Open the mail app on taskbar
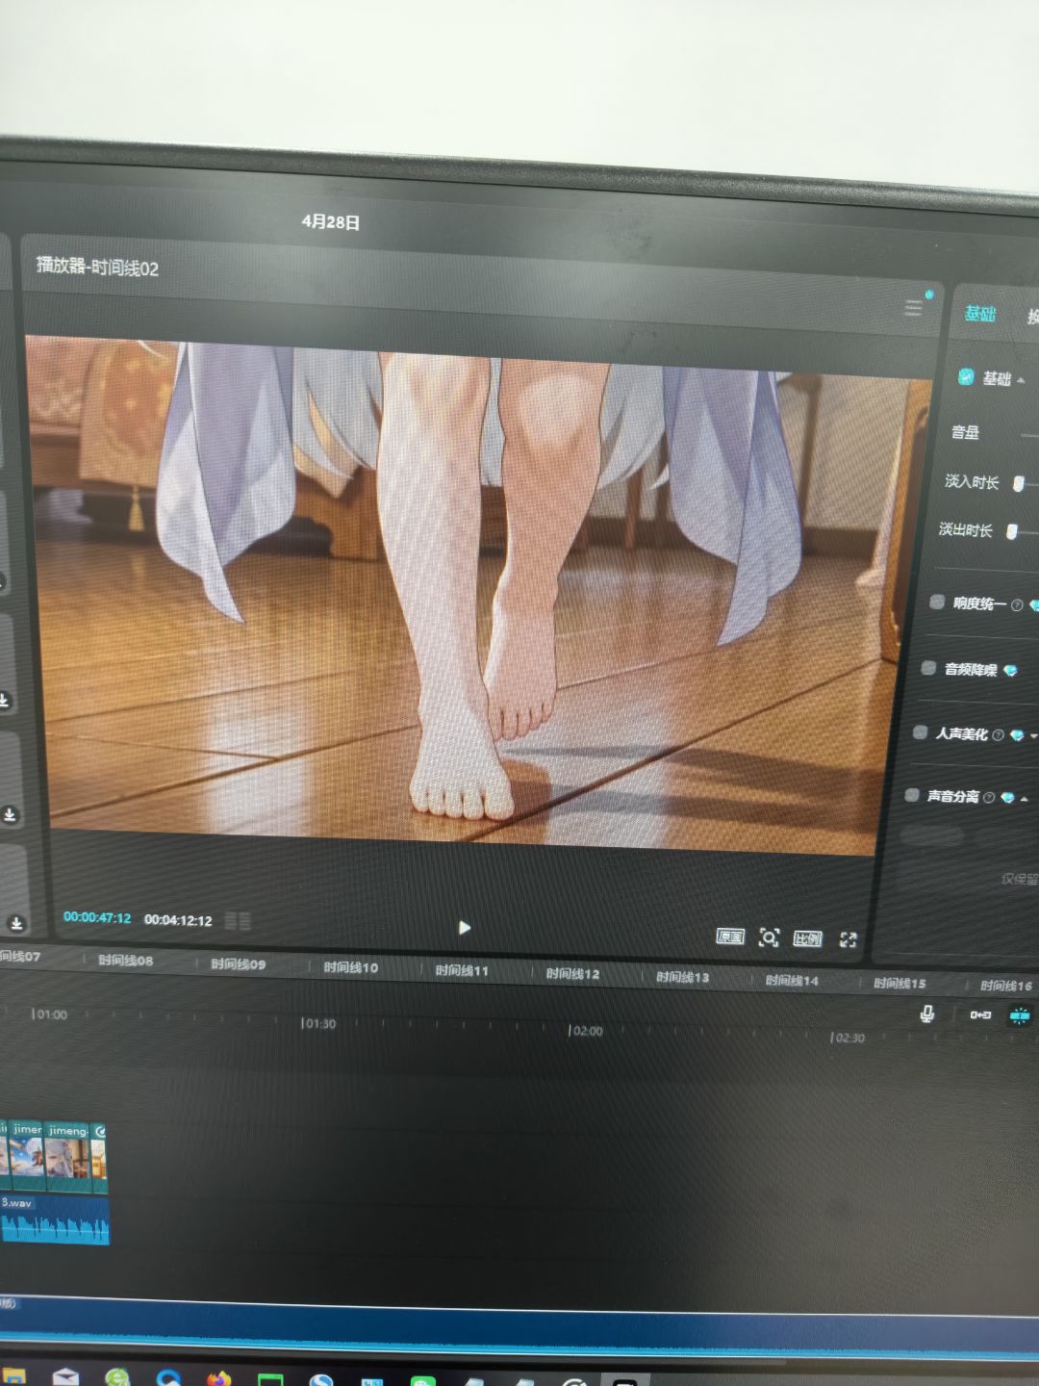This screenshot has height=1386, width=1039. [x=65, y=1376]
